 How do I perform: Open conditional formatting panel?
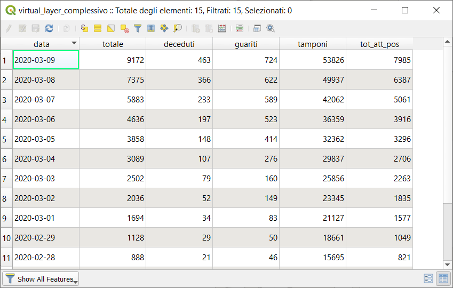[239, 28]
